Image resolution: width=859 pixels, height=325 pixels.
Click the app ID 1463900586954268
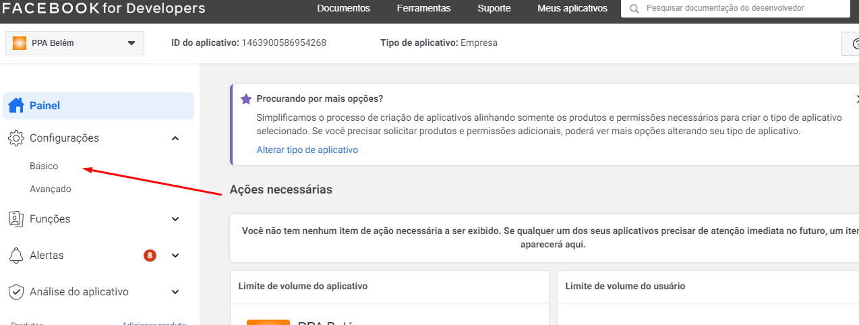284,43
